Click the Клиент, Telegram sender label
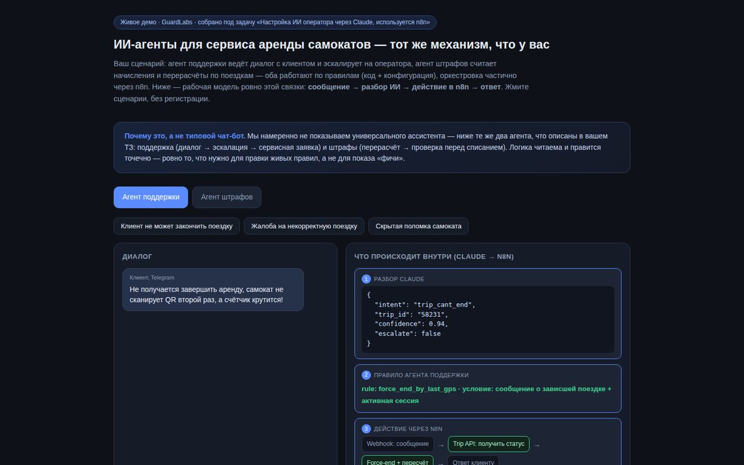 [152, 277]
